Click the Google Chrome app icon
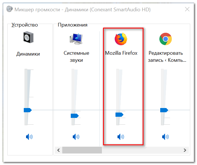The image size is (197, 165). point(166,39)
